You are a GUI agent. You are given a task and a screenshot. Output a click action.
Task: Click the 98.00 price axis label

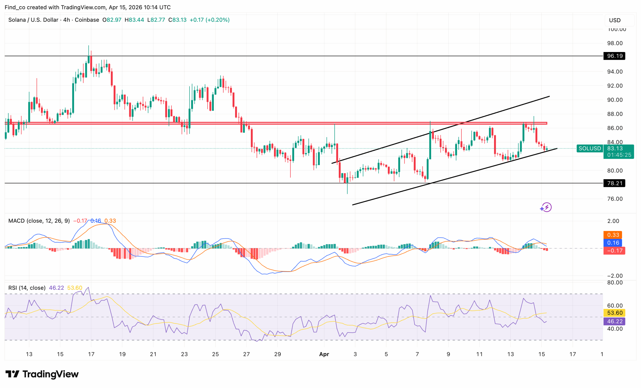click(x=615, y=43)
